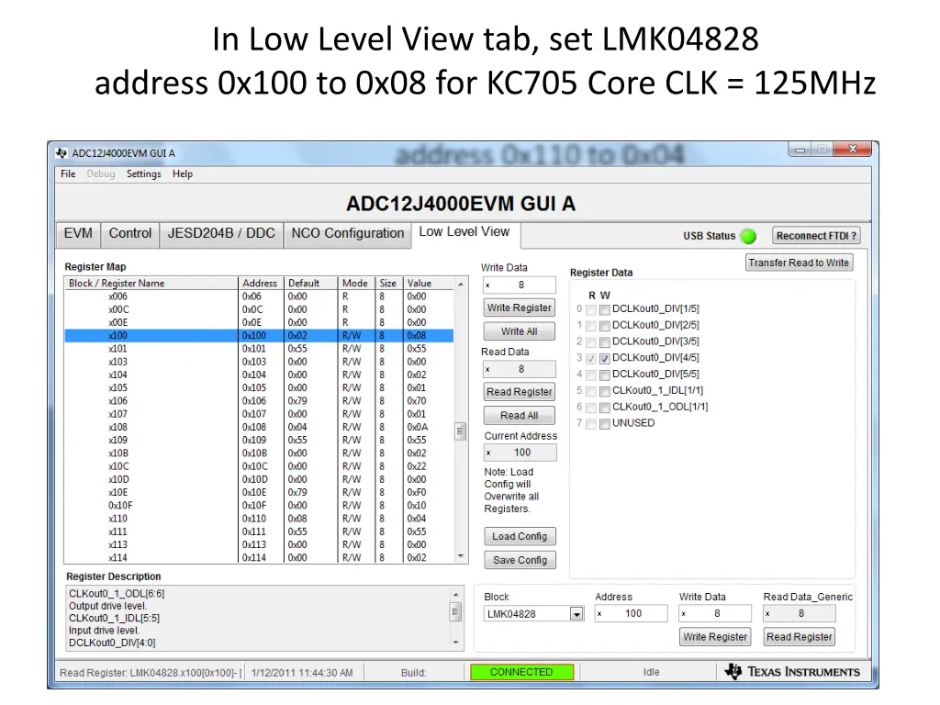
Task: Click the Load Config button
Action: tap(519, 536)
